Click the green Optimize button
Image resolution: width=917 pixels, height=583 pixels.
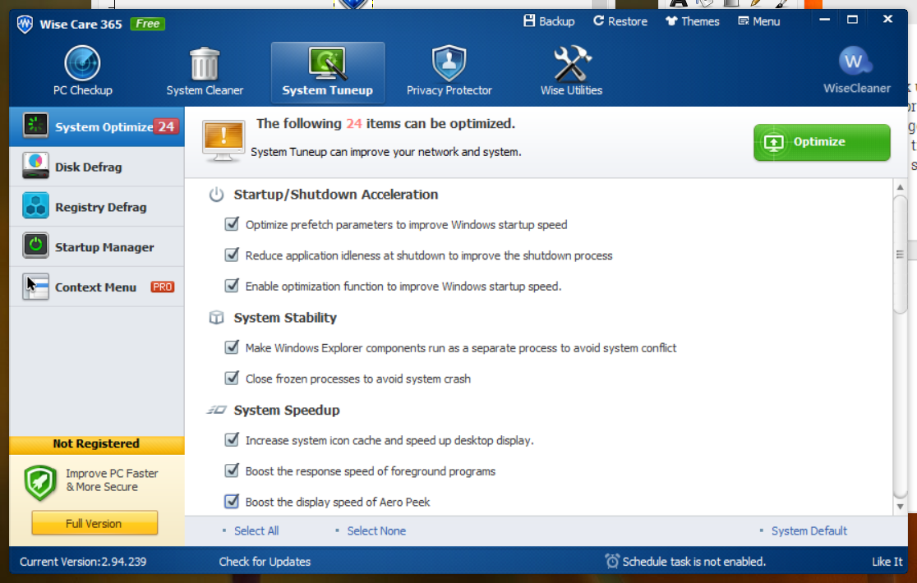coord(822,142)
